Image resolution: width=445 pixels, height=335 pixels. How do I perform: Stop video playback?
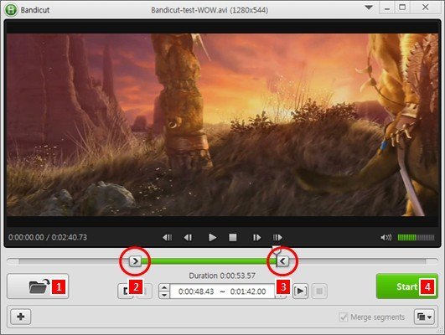click(233, 237)
